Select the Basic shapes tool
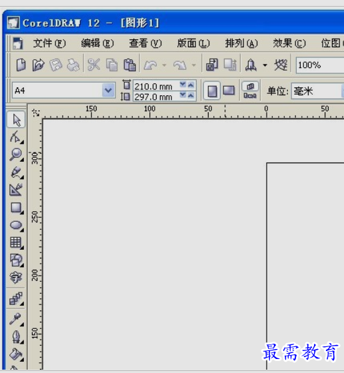 coord(16,260)
